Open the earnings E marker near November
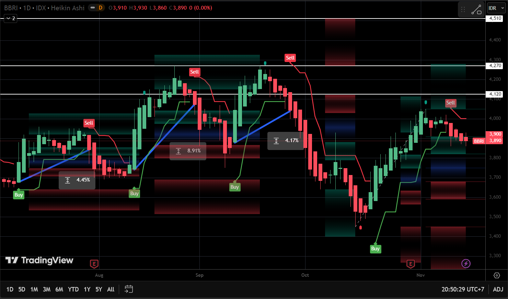Image resolution: width=508 pixels, height=299 pixels. [411, 264]
